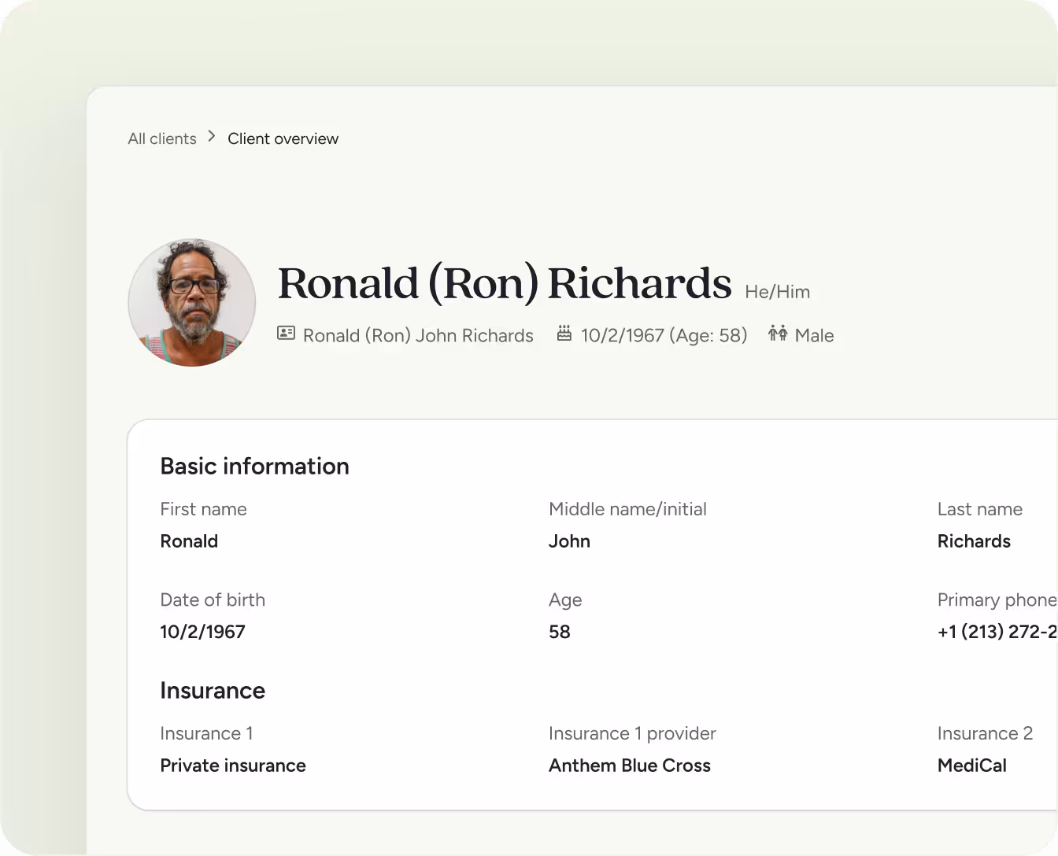Viewport: 1058px width, 856px height.
Task: Click the gender icon next to Male
Action: pyautogui.click(x=777, y=334)
